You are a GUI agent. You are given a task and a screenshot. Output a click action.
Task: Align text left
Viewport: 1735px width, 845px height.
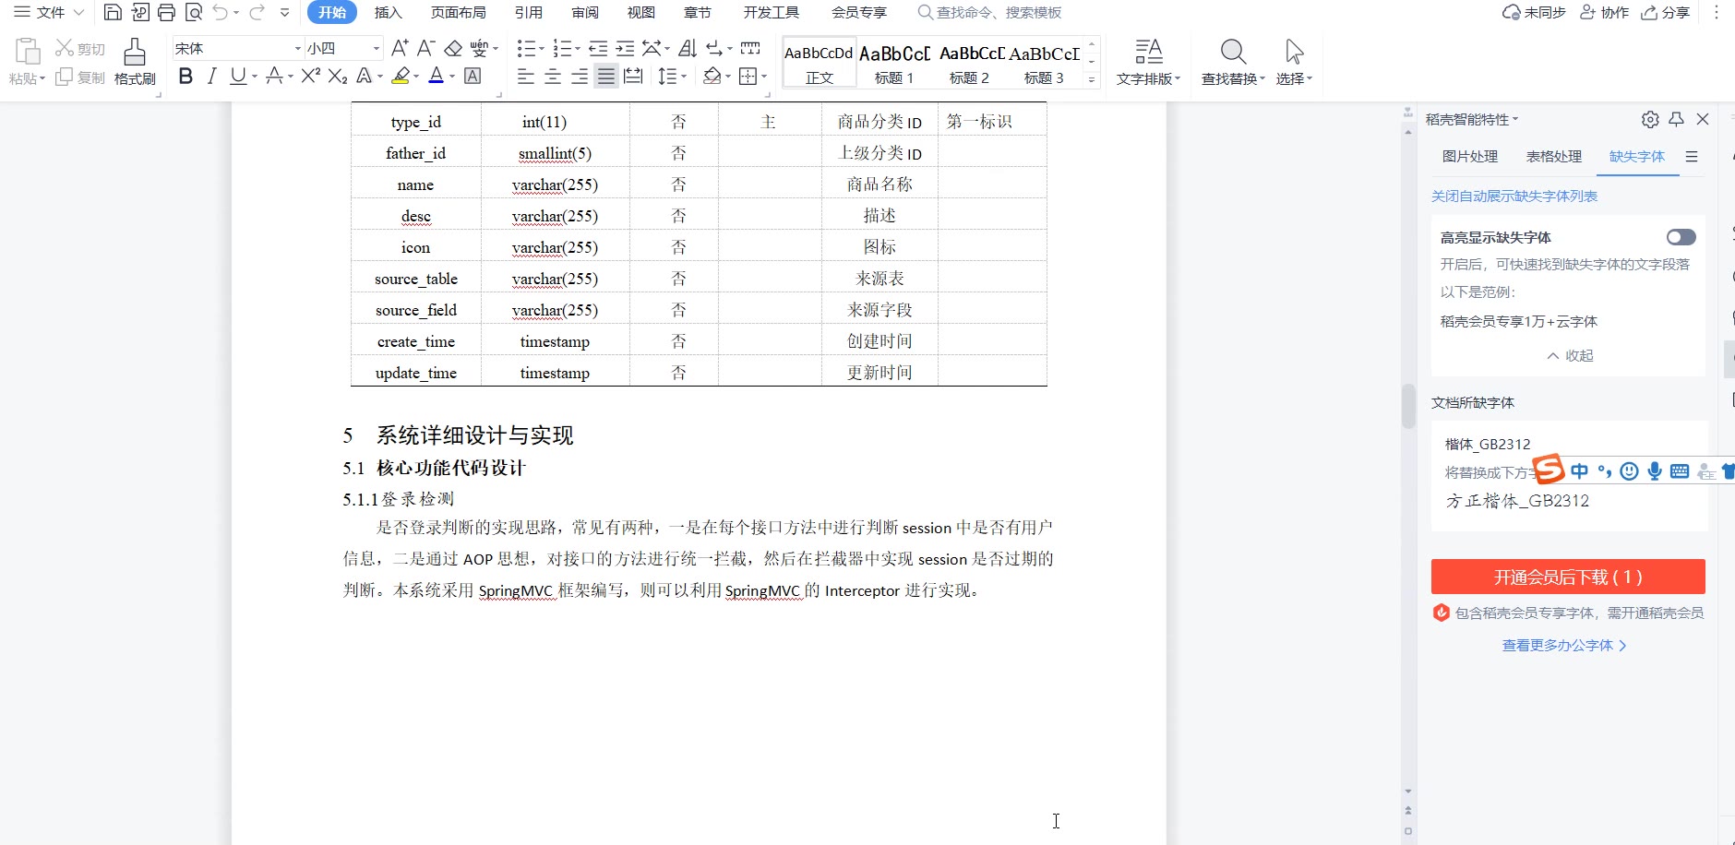point(526,77)
